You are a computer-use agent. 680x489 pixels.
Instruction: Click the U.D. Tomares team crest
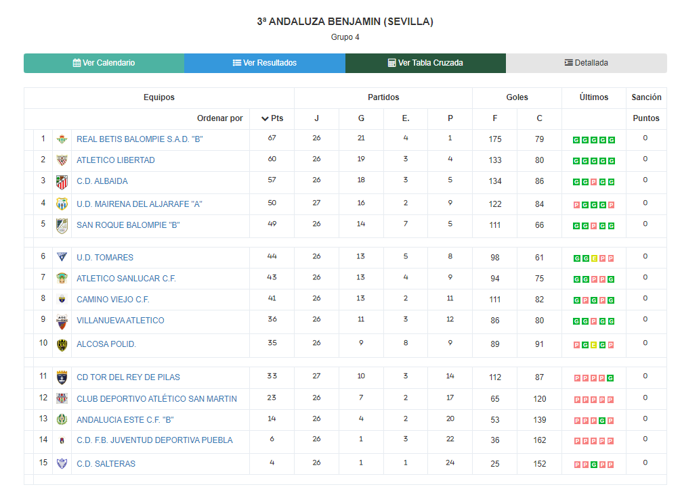pos(62,257)
